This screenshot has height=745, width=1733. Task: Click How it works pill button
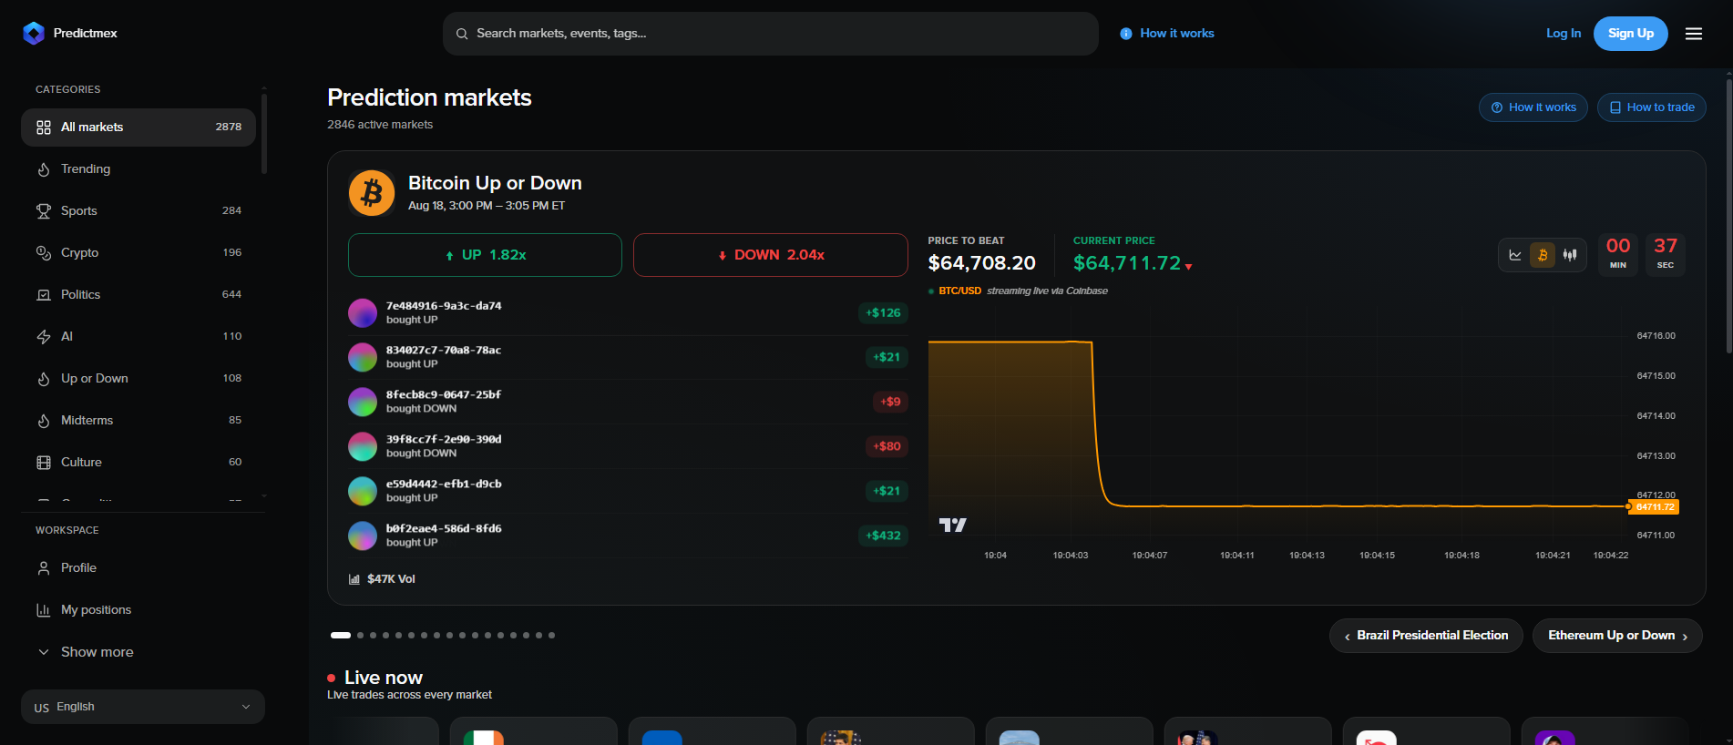[x=1533, y=107]
